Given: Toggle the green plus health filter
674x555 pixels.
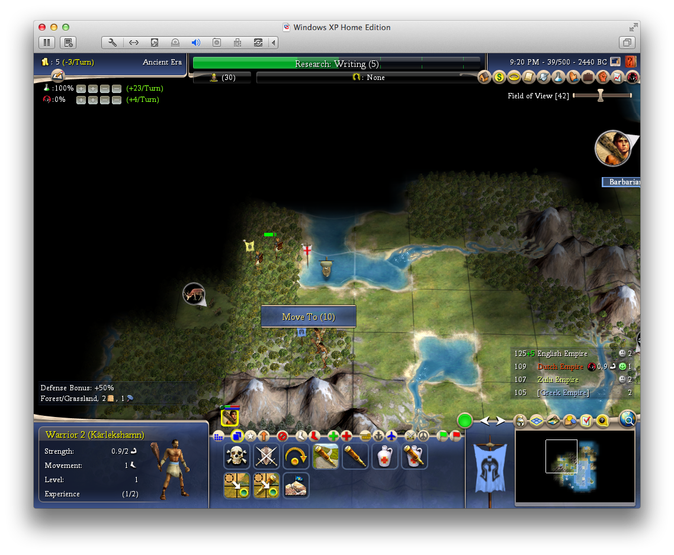Looking at the screenshot, I should (x=333, y=437).
